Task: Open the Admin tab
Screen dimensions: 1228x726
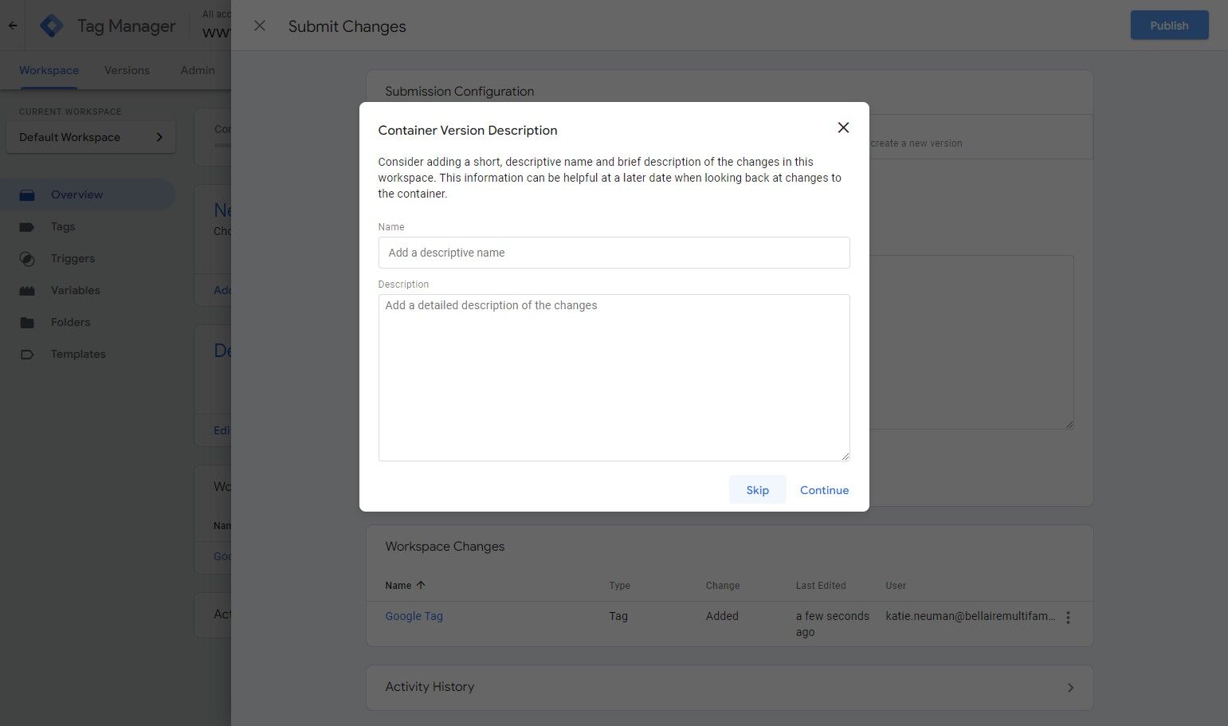Action: tap(198, 70)
